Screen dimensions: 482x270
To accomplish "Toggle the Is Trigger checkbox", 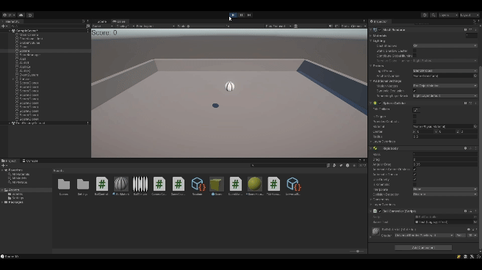I will pos(414,117).
